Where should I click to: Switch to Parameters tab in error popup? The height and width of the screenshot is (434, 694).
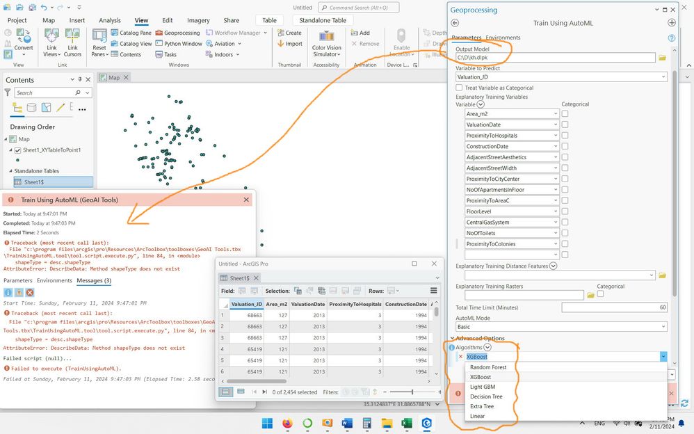[17, 280]
